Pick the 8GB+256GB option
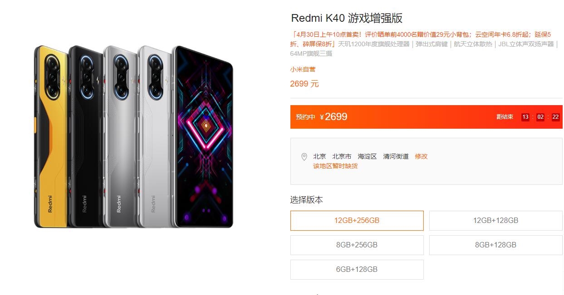 pyautogui.click(x=357, y=245)
